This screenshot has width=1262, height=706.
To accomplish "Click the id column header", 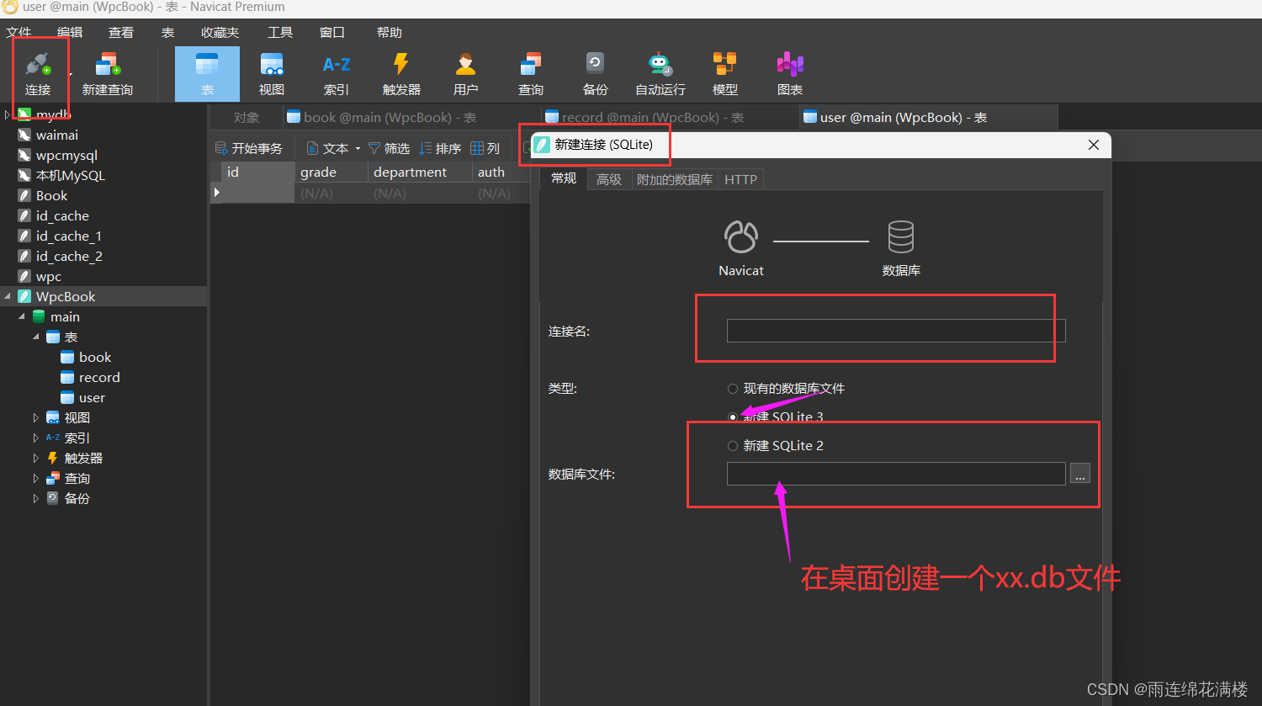I will (x=258, y=173).
